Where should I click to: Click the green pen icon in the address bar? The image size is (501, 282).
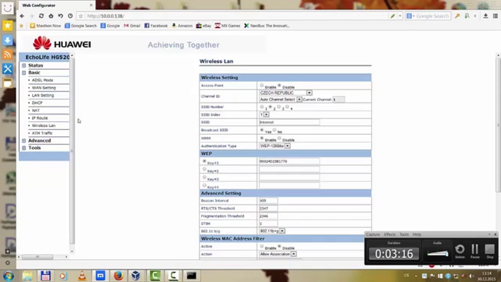pyautogui.click(x=393, y=16)
